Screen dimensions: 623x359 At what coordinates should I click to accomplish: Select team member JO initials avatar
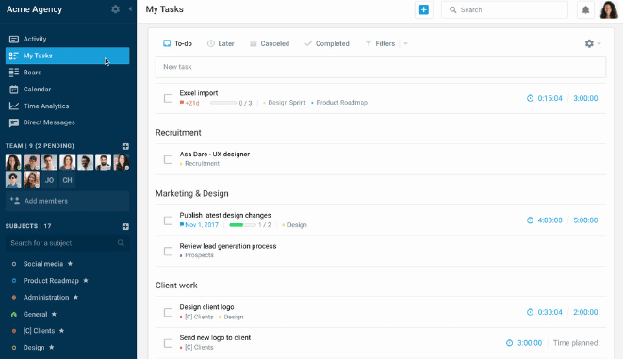(x=49, y=180)
